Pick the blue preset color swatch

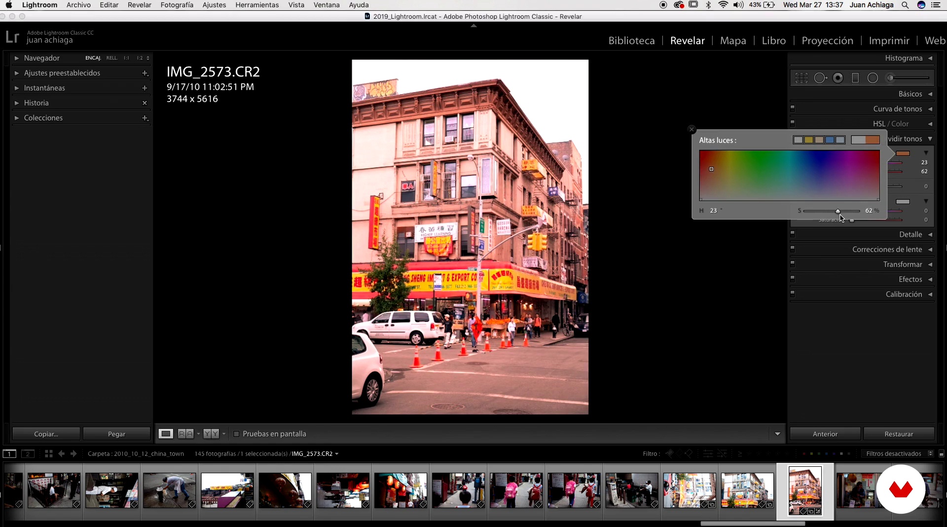(830, 140)
